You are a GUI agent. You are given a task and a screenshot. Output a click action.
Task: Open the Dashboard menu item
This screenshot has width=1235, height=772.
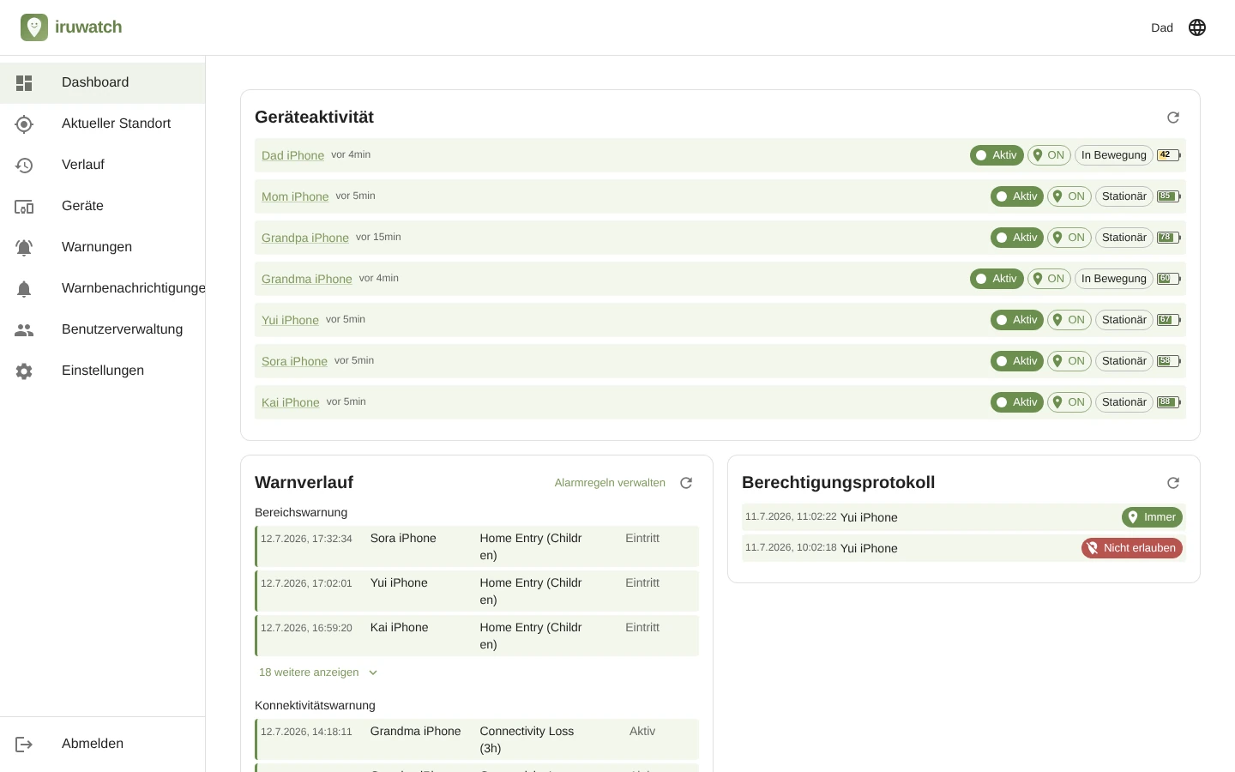click(x=102, y=83)
